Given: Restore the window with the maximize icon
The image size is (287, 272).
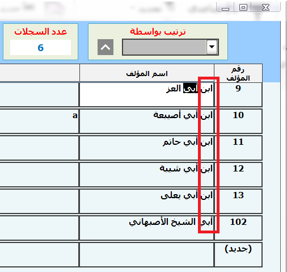Looking at the screenshot, I should tap(243, 7).
